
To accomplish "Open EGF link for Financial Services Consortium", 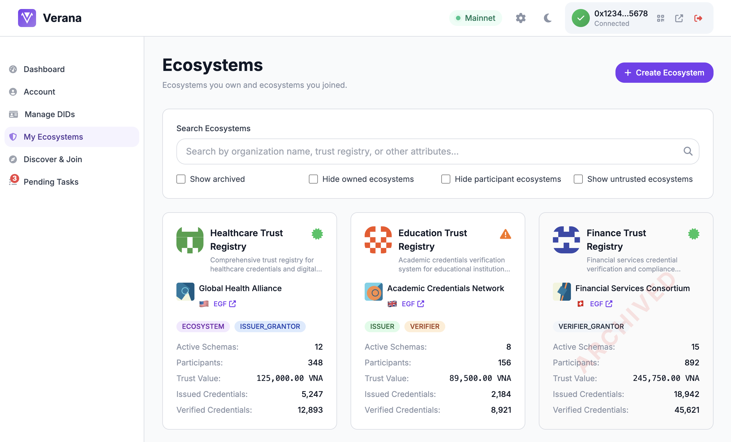I will click(x=601, y=304).
